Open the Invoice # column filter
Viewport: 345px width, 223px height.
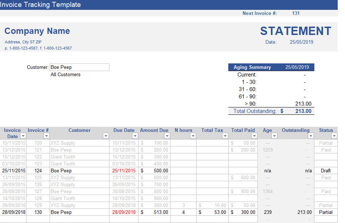coord(46,136)
